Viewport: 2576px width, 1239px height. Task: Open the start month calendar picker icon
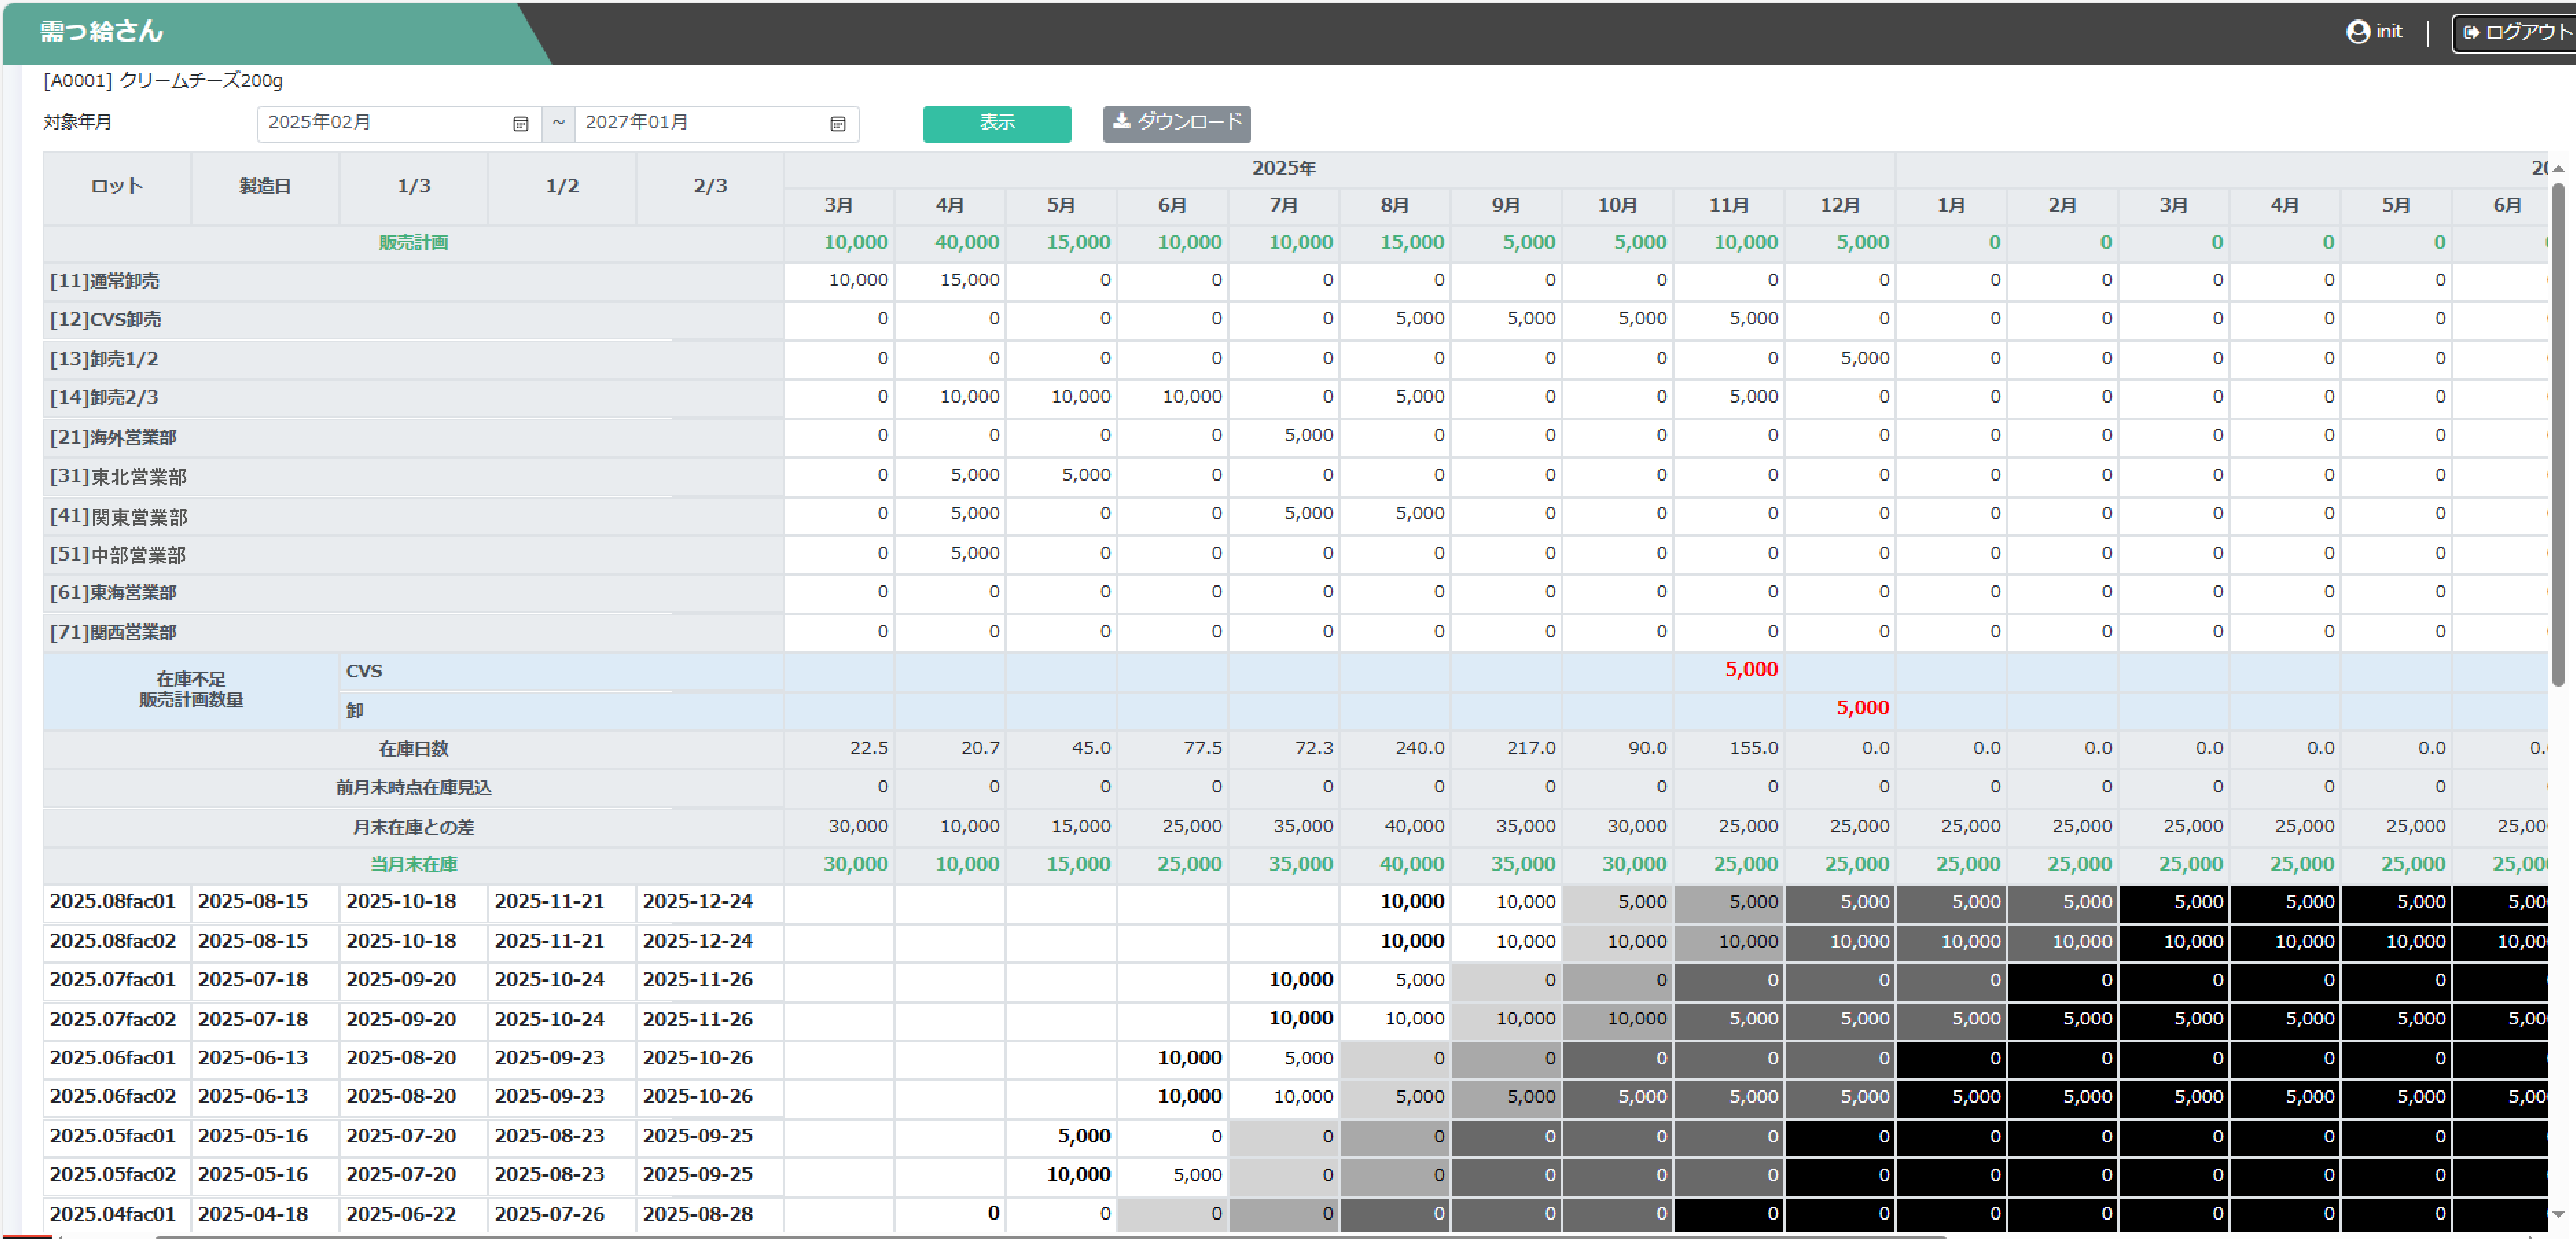coord(520,124)
